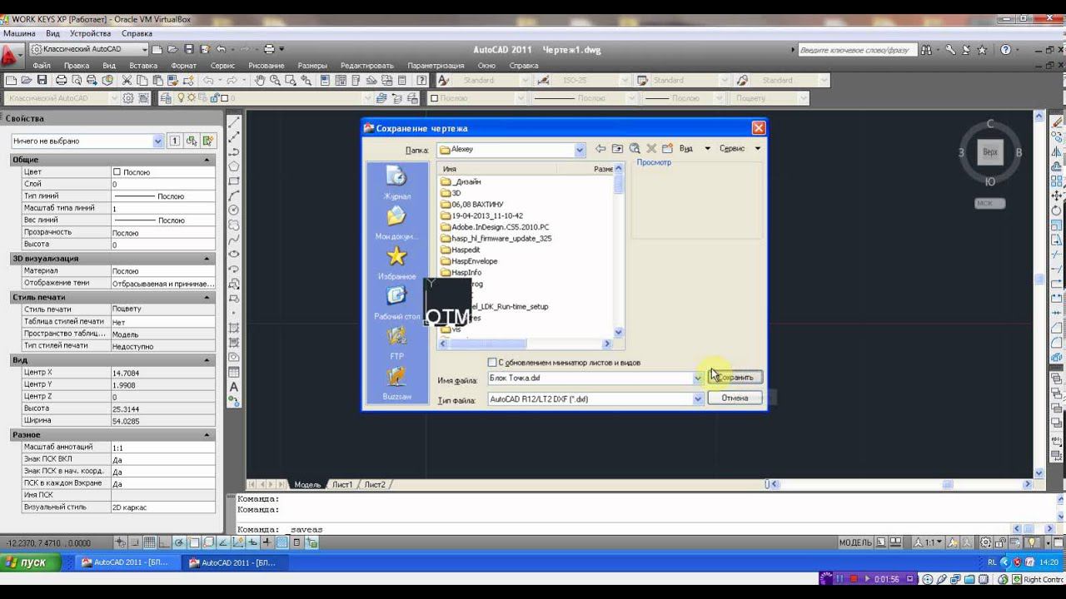Click the Cut scissors icon in toolbar
Image resolution: width=1066 pixels, height=599 pixels.
[127, 81]
